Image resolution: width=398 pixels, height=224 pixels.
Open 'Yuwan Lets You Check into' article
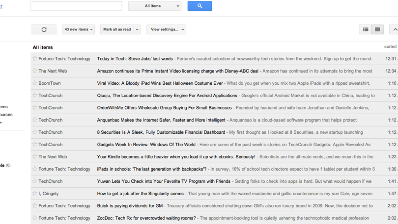click(x=164, y=181)
